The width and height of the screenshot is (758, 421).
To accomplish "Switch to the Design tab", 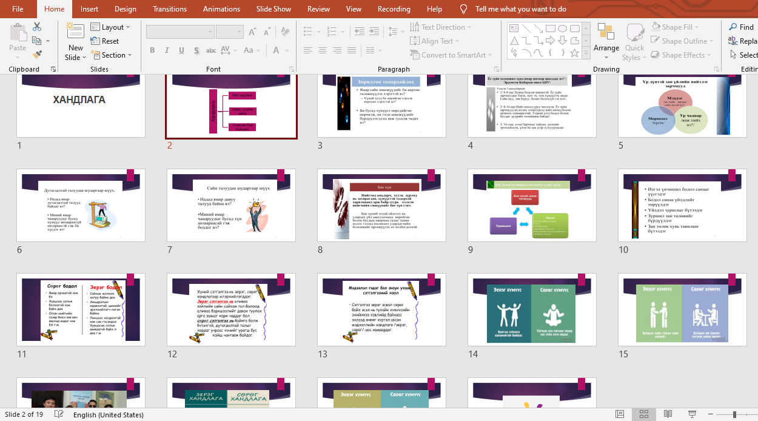I will pyautogui.click(x=126, y=9).
